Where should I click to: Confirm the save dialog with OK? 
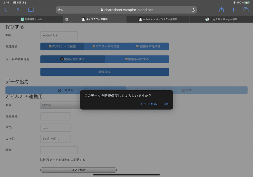coord(166,104)
